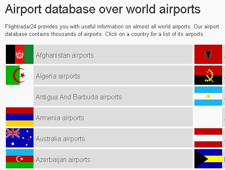Click the Armenia flag icon
Viewport: 225px width, 170px height.
[20, 117]
